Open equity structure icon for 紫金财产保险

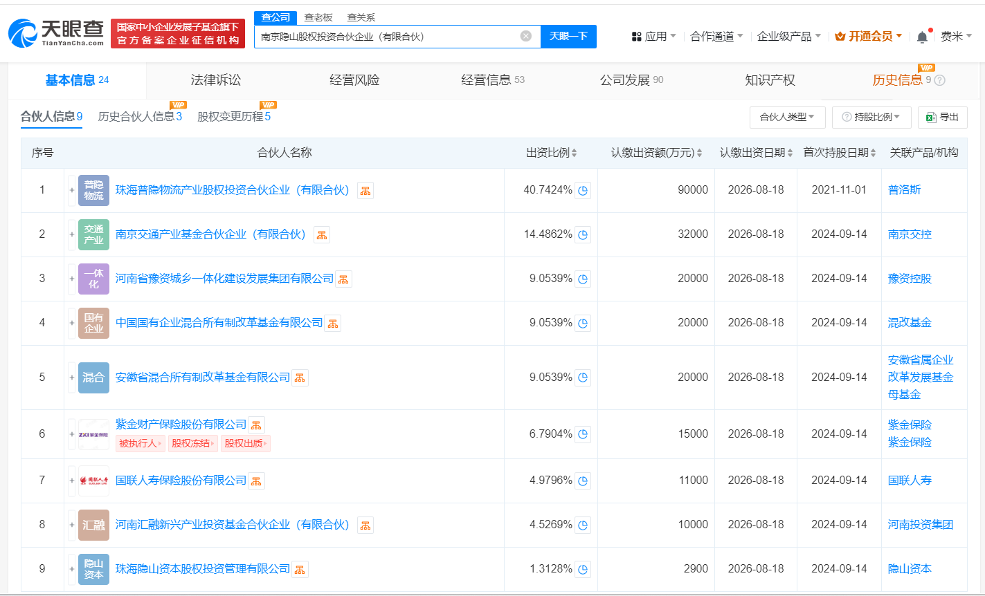pos(257,425)
